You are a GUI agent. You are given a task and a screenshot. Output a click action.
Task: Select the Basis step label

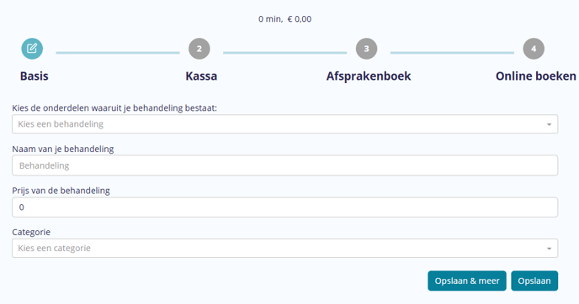pyautogui.click(x=34, y=76)
